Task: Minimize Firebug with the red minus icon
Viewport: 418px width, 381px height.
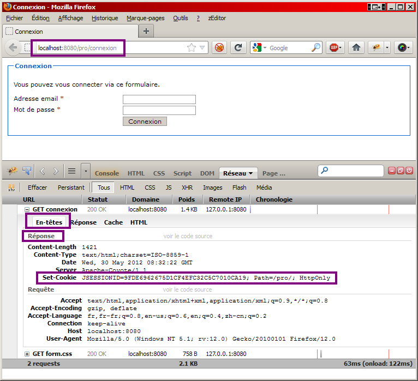Action: click(x=392, y=171)
